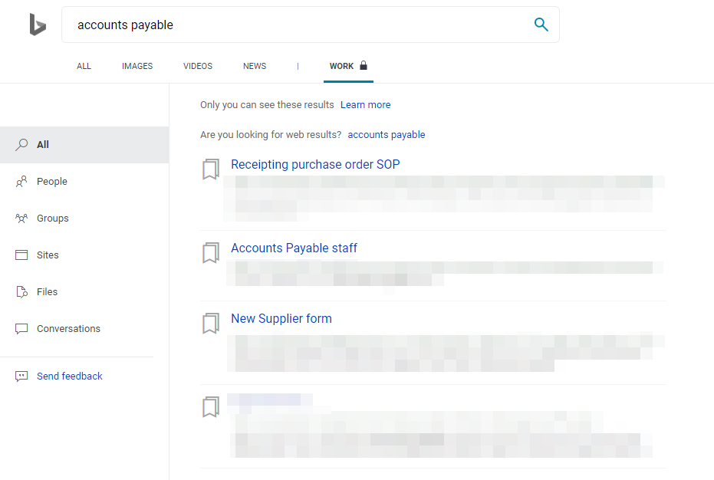Switch to the NEWS tab

click(255, 66)
